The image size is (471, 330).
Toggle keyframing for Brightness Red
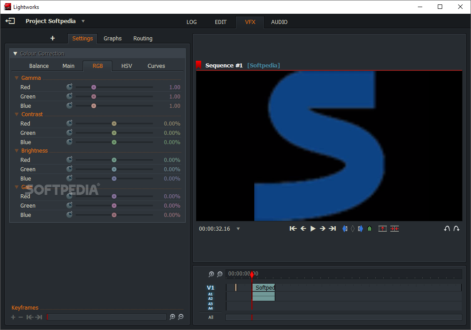coord(70,160)
